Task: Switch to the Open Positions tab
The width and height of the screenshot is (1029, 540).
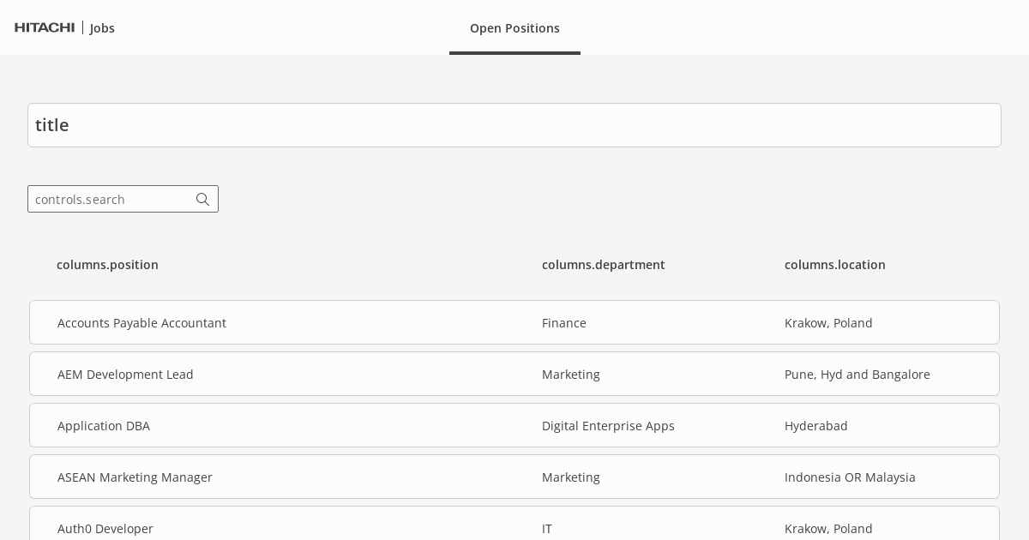Action: [x=514, y=28]
